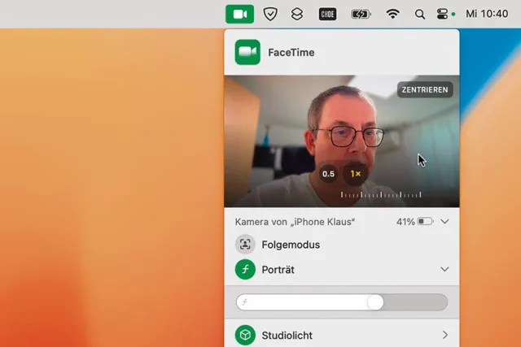The height and width of the screenshot is (347, 521).
Task: Click the 41% battery percentage text
Action: coord(405,222)
